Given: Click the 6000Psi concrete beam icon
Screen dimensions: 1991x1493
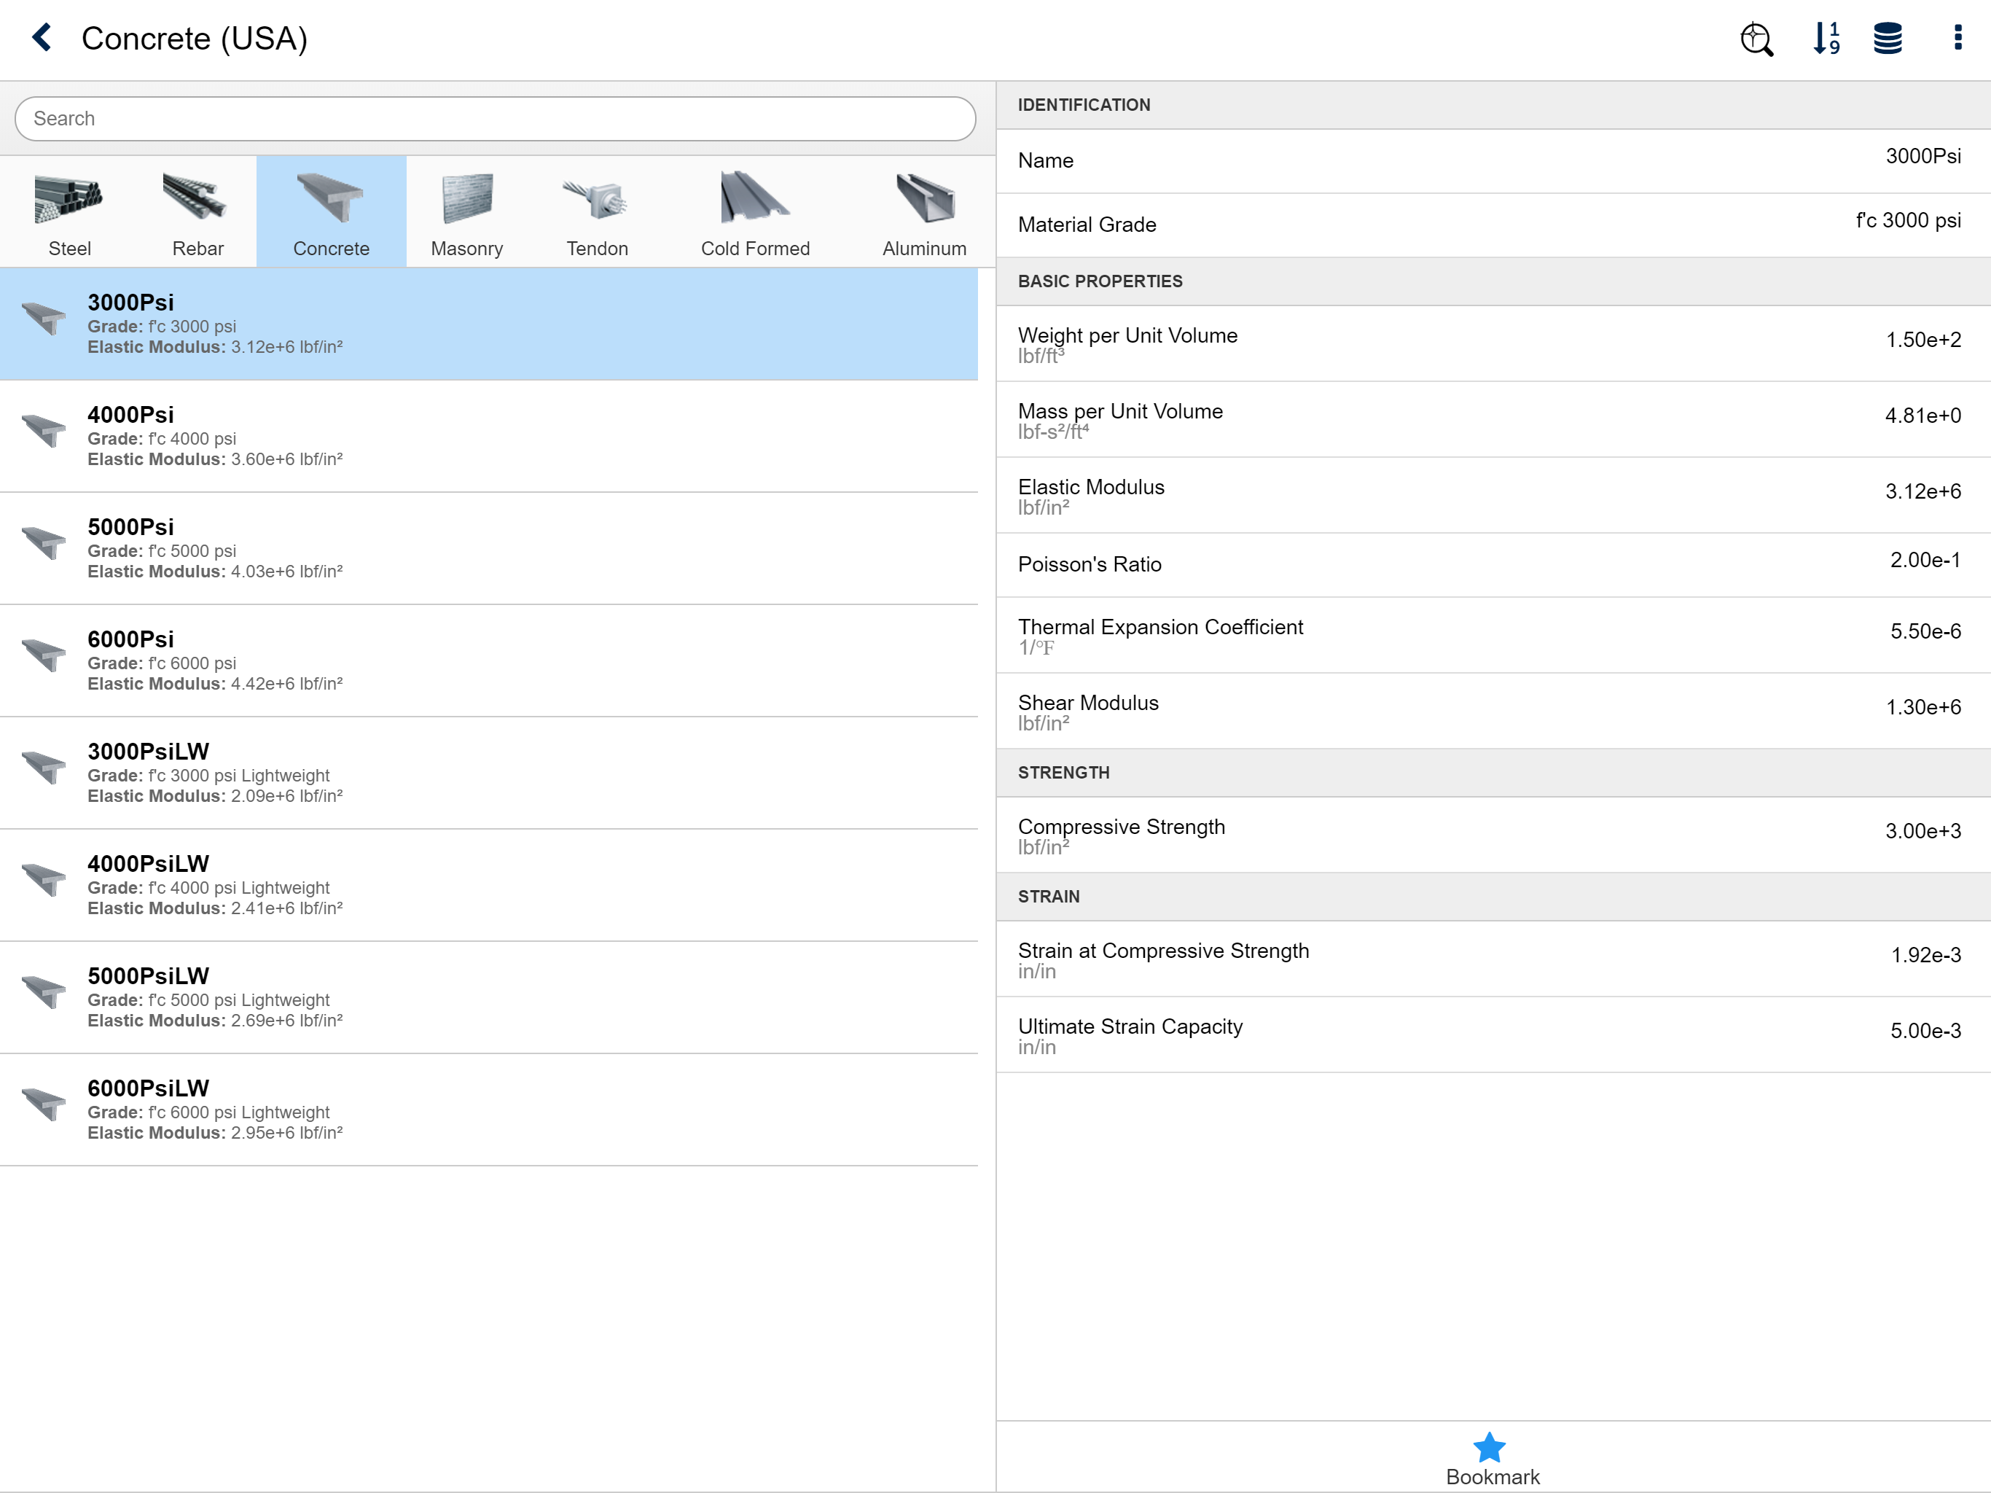Looking at the screenshot, I should 43,655.
